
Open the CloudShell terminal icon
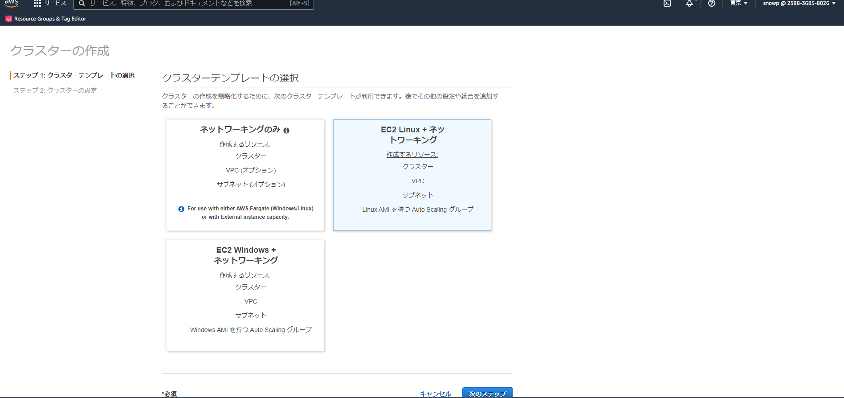point(667,4)
